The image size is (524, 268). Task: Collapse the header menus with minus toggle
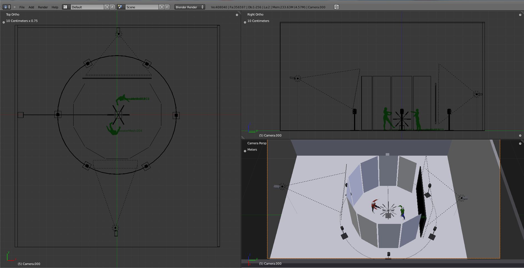pyautogui.click(x=14, y=7)
